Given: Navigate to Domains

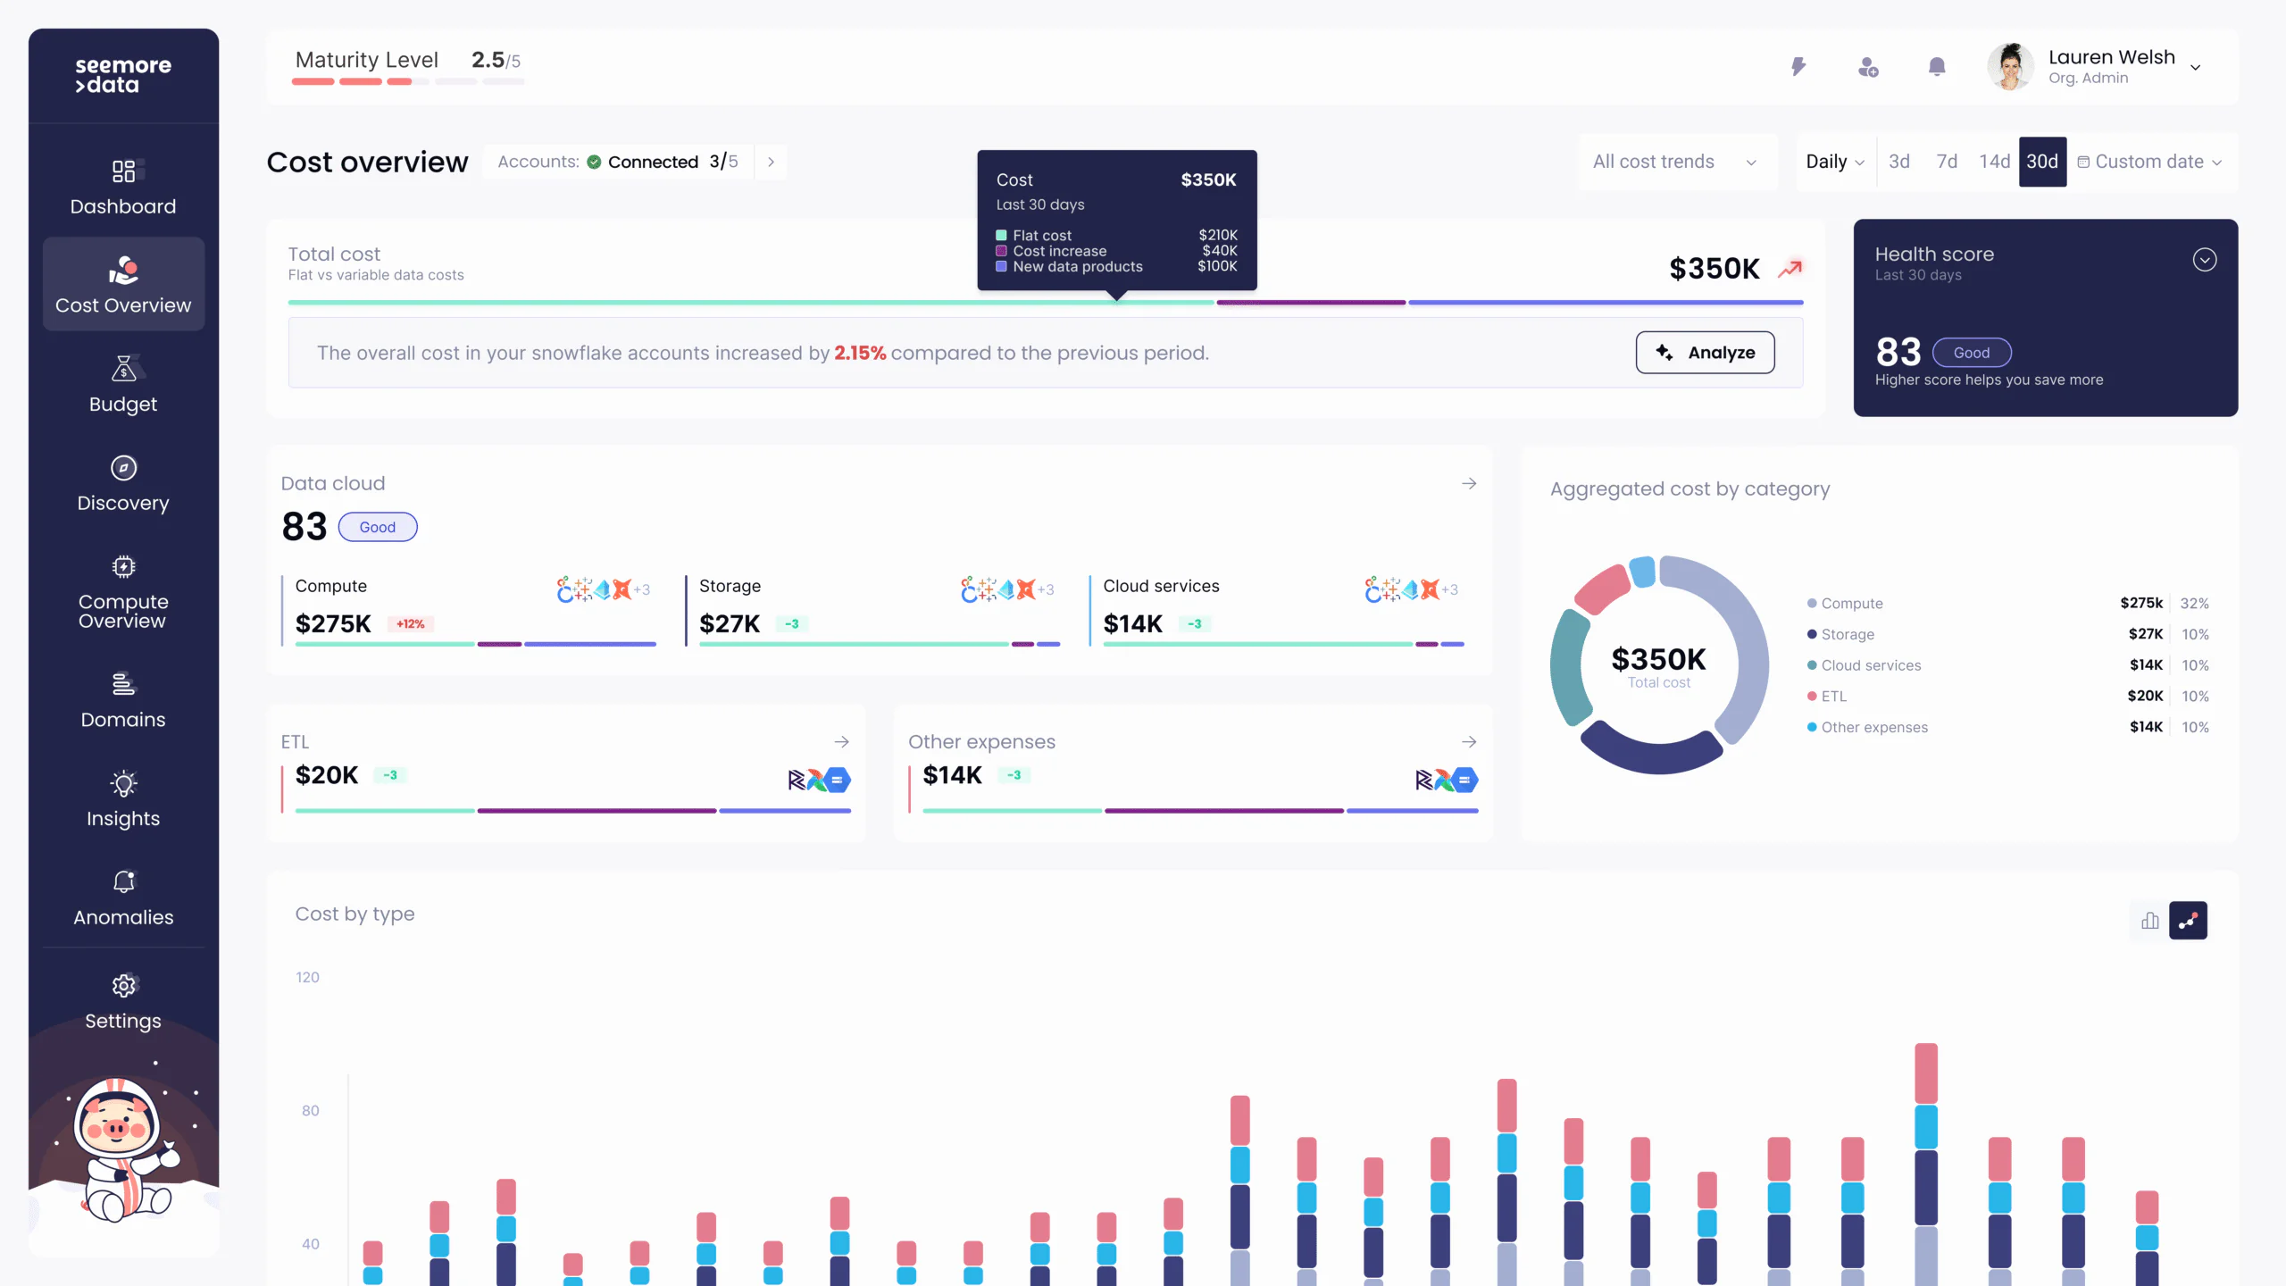Looking at the screenshot, I should click(123, 701).
